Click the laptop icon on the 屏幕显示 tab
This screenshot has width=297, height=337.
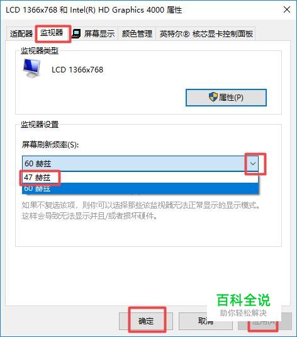click(76, 34)
